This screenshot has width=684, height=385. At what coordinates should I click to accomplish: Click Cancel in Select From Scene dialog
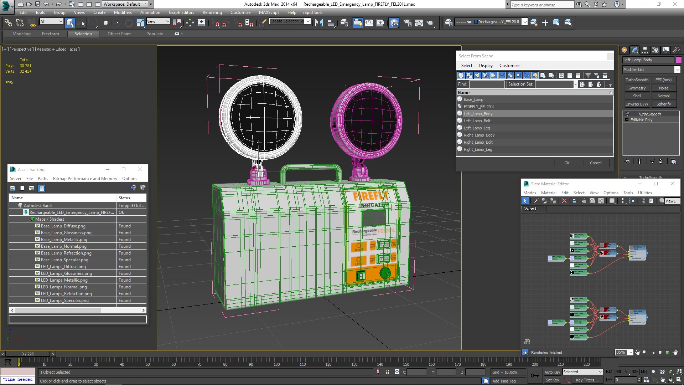(x=596, y=163)
